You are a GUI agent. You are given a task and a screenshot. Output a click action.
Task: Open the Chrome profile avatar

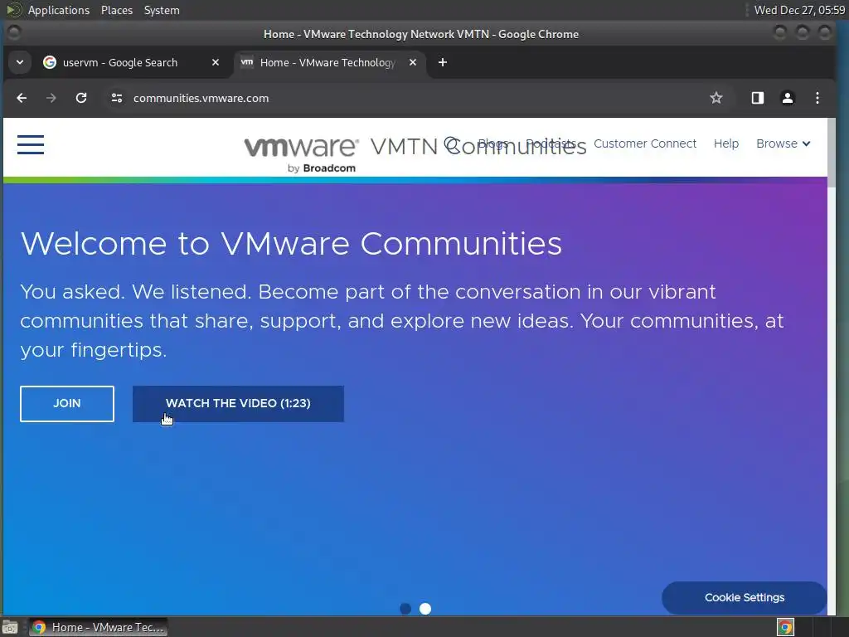click(788, 98)
